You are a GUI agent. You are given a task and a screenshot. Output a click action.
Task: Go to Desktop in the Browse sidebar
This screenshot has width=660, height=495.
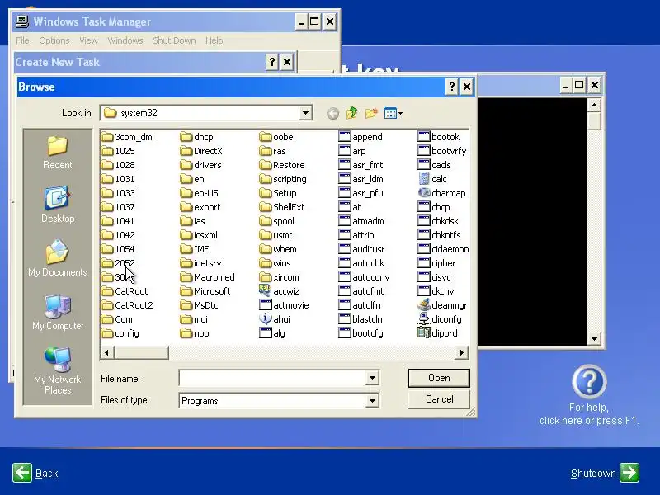(58, 205)
